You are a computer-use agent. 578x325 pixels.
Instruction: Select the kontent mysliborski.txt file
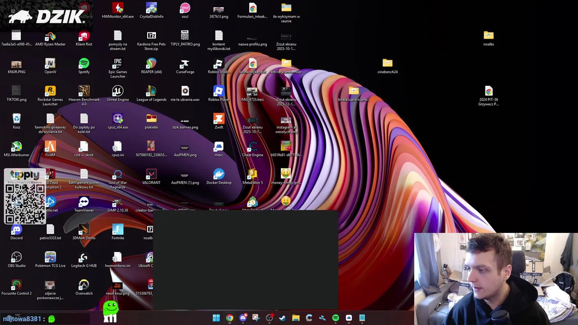click(x=219, y=41)
